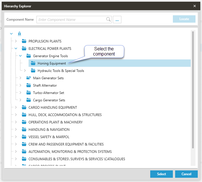Expand Hydraulic Tools & Special Tools node
The width and height of the screenshot is (202, 182).
(x=25, y=70)
